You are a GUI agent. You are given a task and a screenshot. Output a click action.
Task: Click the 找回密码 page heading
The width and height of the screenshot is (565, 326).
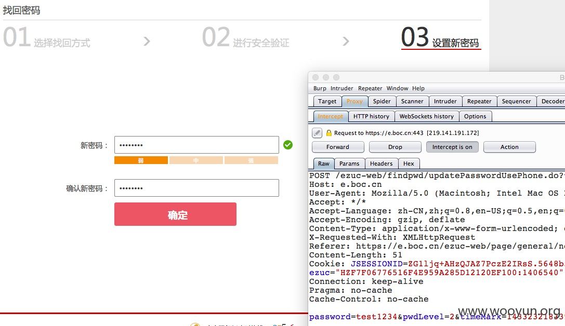(x=22, y=10)
